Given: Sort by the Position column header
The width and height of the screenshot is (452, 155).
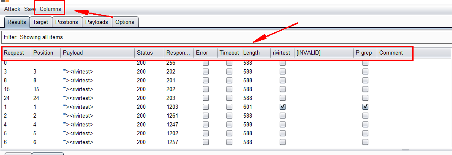Looking at the screenshot, I should pos(46,53).
